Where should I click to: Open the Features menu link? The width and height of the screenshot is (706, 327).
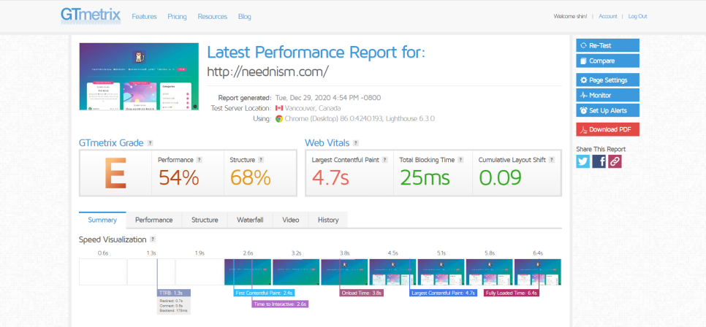point(144,17)
